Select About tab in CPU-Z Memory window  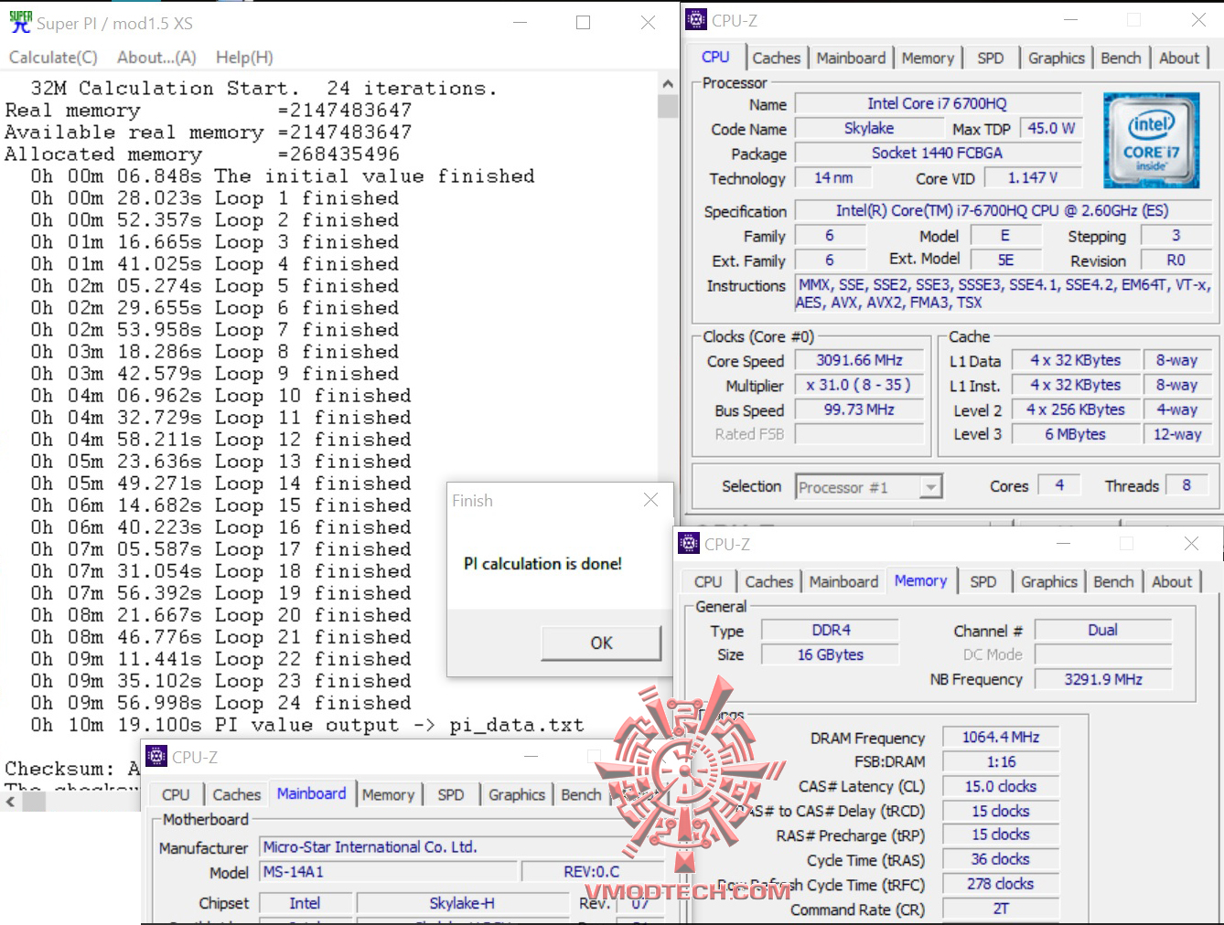point(1172,581)
